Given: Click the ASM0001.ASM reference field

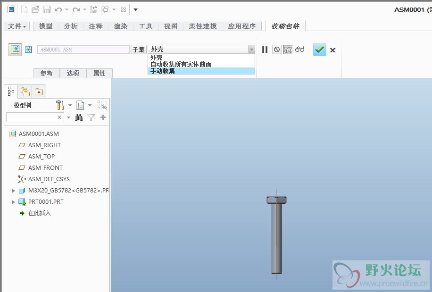Looking at the screenshot, I should click(x=83, y=50).
